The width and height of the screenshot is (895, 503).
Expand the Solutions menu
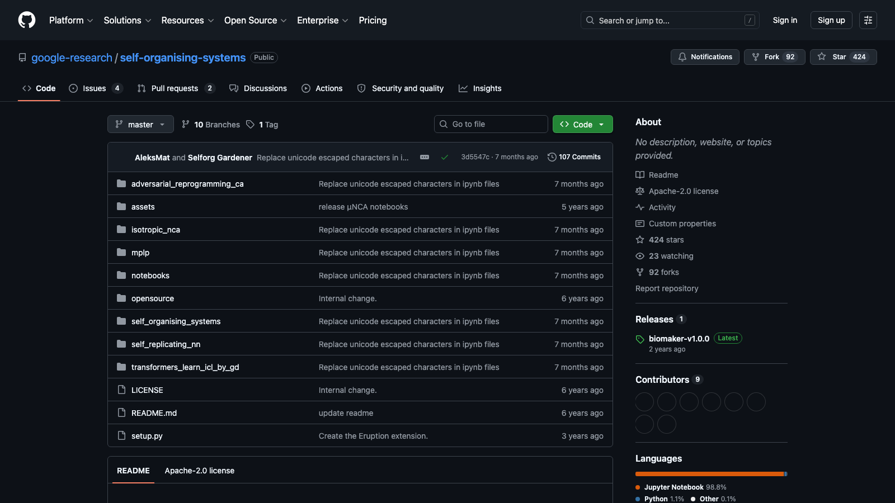tap(128, 20)
